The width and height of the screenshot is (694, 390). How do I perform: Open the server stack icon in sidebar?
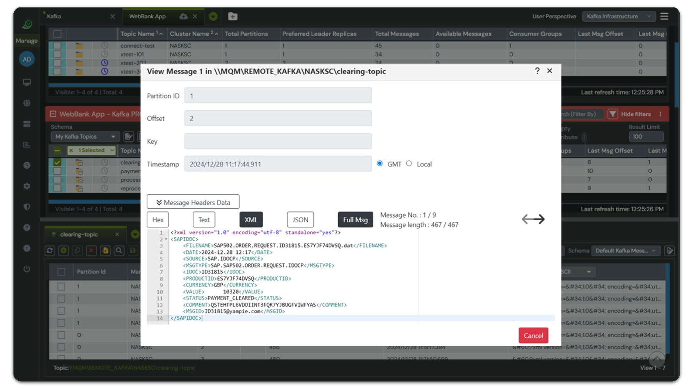point(27,124)
